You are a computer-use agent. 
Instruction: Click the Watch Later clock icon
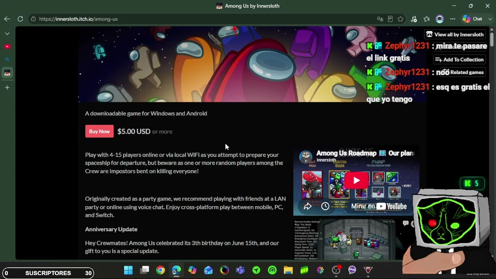(325, 207)
